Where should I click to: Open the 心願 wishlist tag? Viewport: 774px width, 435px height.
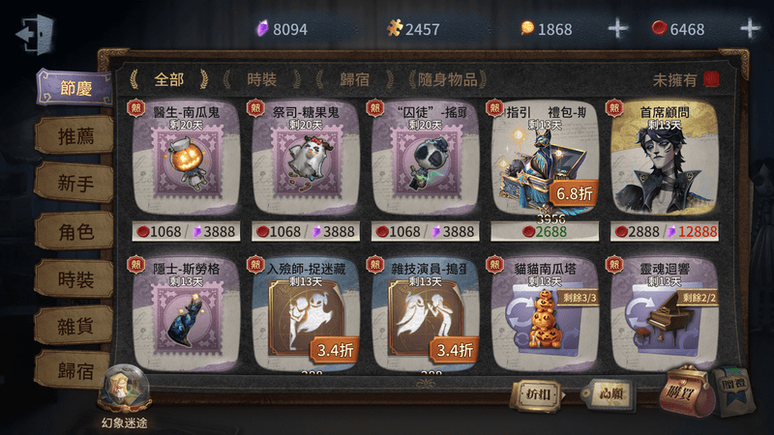(x=609, y=394)
